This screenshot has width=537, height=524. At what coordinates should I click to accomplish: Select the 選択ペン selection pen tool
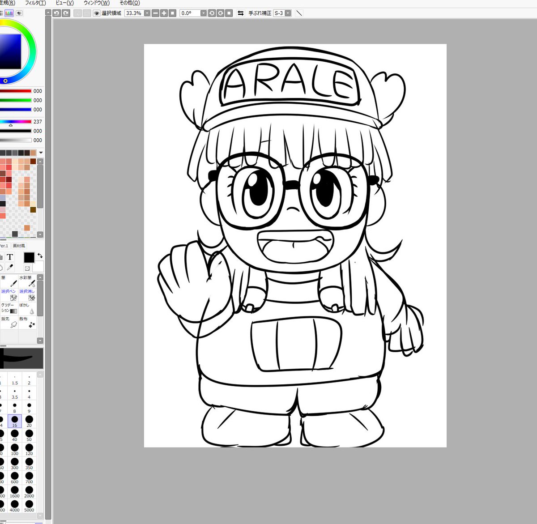click(9, 294)
